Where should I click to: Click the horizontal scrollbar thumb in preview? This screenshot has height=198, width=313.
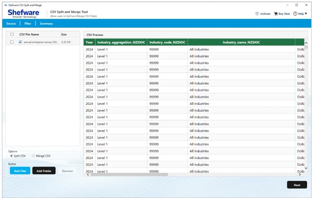(x=129, y=175)
